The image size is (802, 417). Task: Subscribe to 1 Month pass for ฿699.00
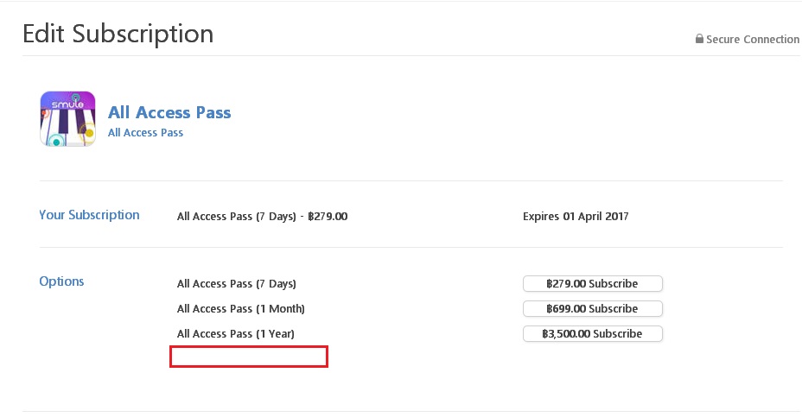(x=592, y=309)
